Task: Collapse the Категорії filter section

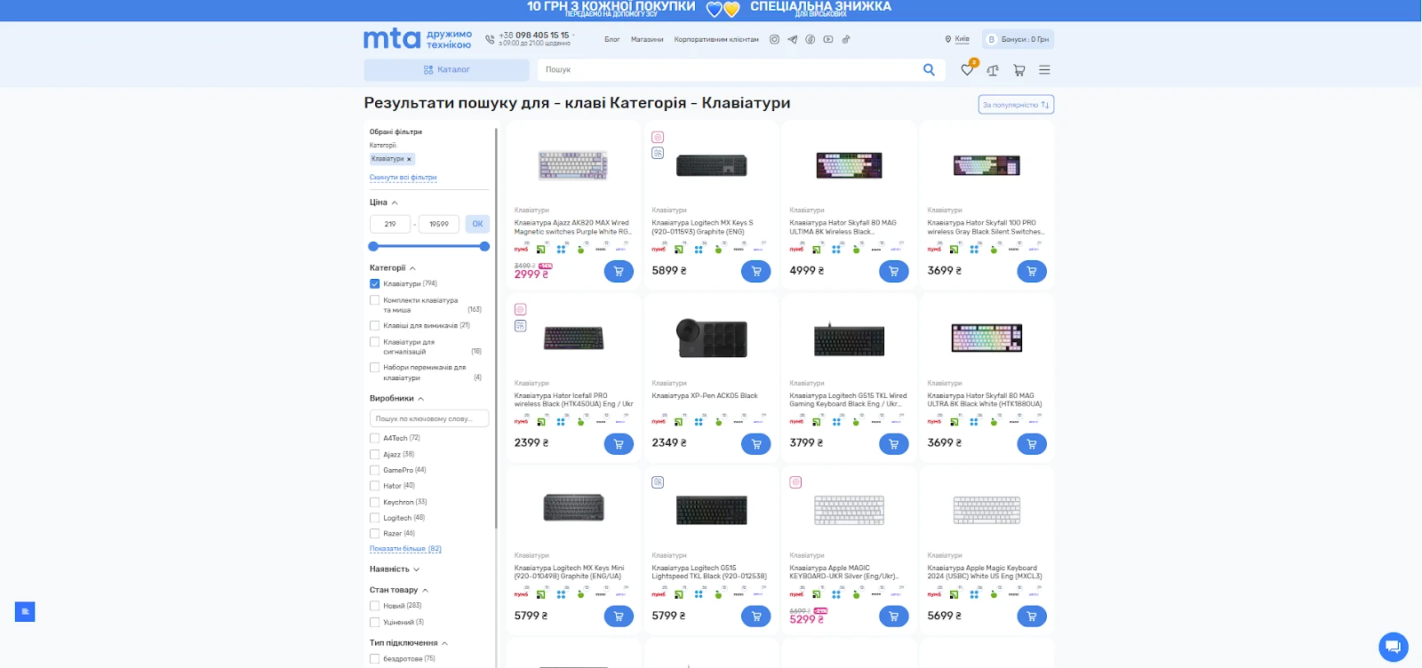Action: (393, 267)
